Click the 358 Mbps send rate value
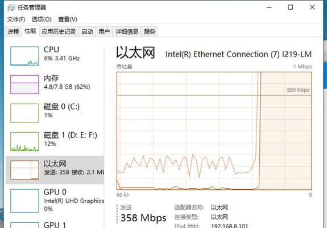The height and width of the screenshot is (228, 327). coord(143,218)
